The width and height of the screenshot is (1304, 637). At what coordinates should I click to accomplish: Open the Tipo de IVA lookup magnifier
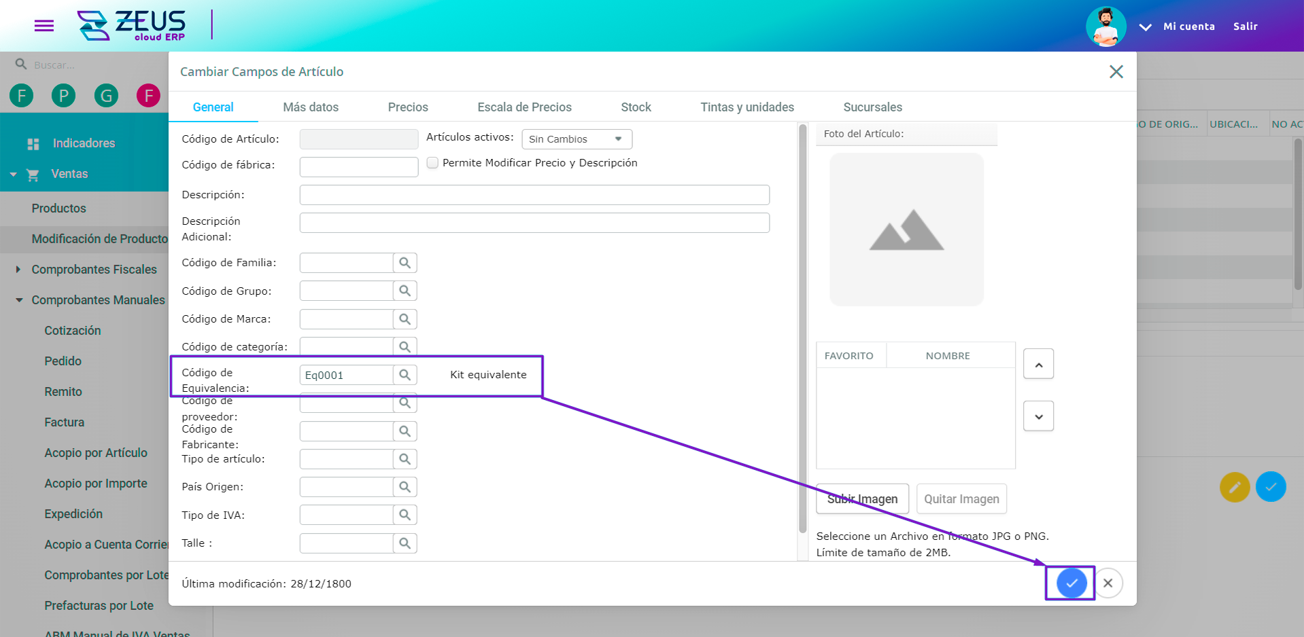tap(405, 514)
